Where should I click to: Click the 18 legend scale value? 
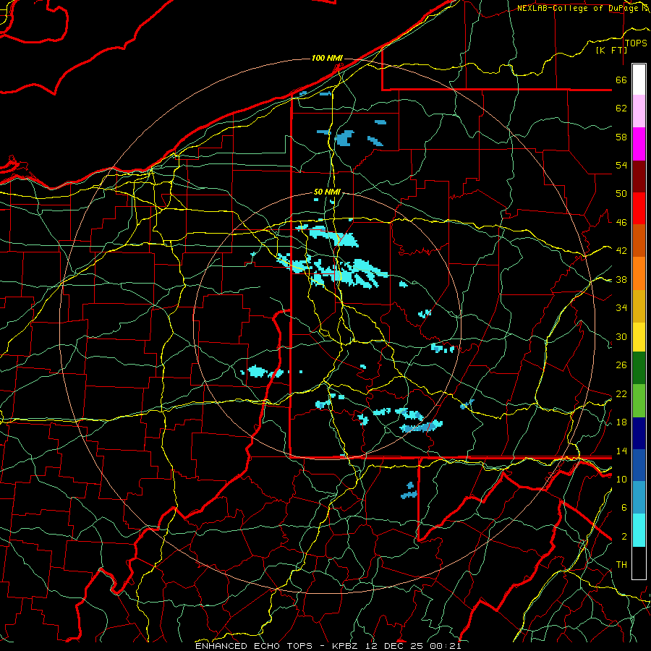621,422
